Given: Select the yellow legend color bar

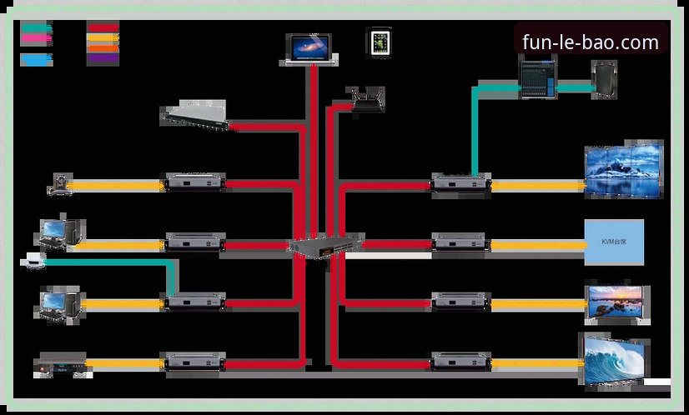Looking at the screenshot, I should [x=103, y=38].
